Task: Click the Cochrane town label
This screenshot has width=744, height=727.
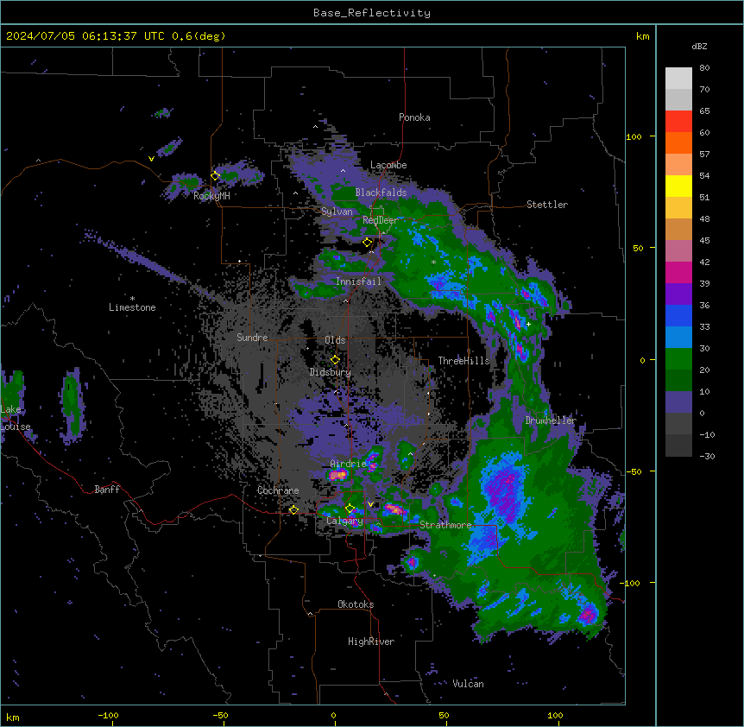Action: [x=278, y=490]
